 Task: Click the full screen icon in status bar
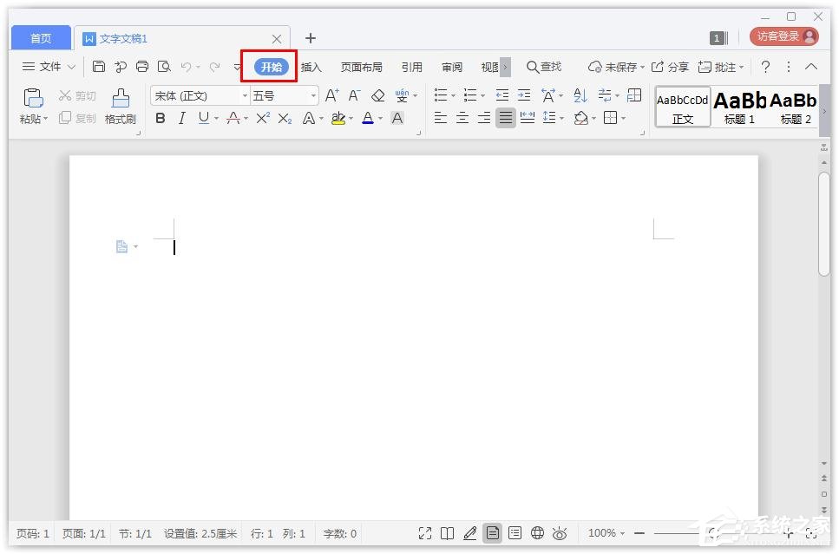click(425, 533)
